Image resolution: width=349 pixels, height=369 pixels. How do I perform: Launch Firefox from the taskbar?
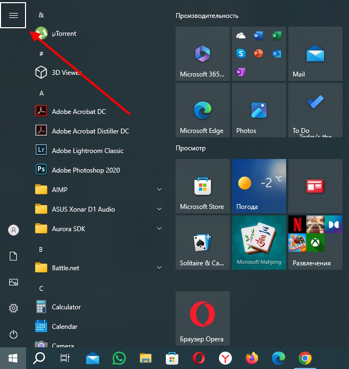[x=251, y=358]
